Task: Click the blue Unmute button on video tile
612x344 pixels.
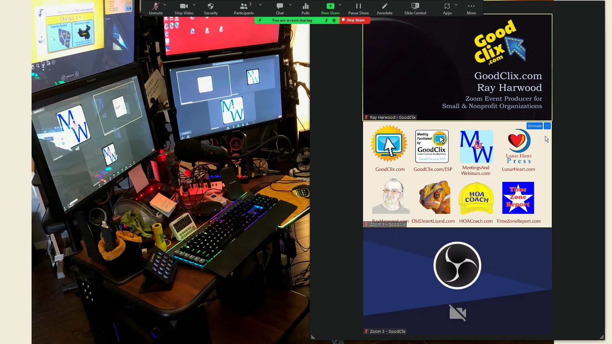Action: click(535, 126)
